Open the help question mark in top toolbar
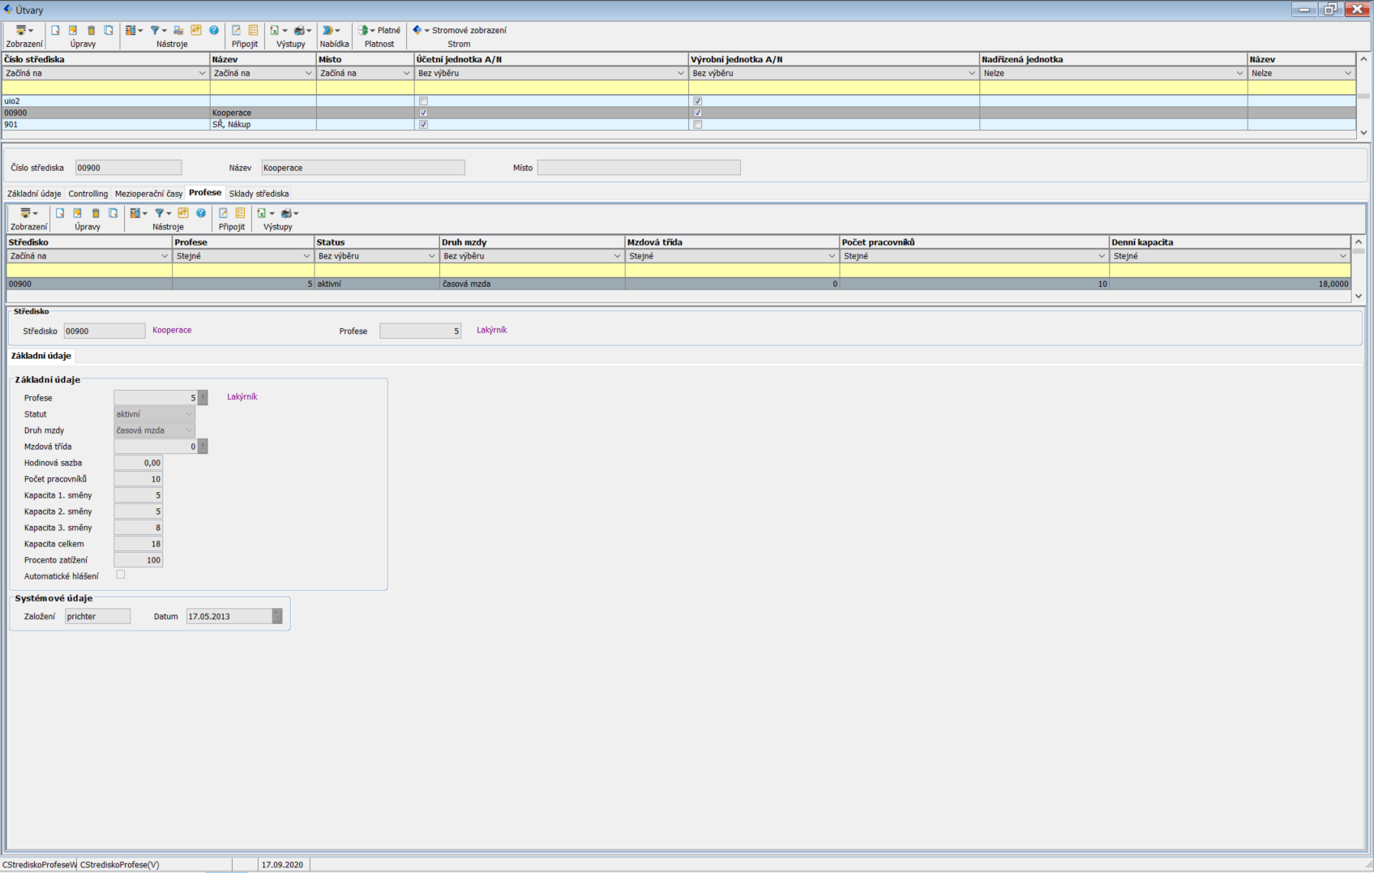The image size is (1374, 873). tap(214, 31)
